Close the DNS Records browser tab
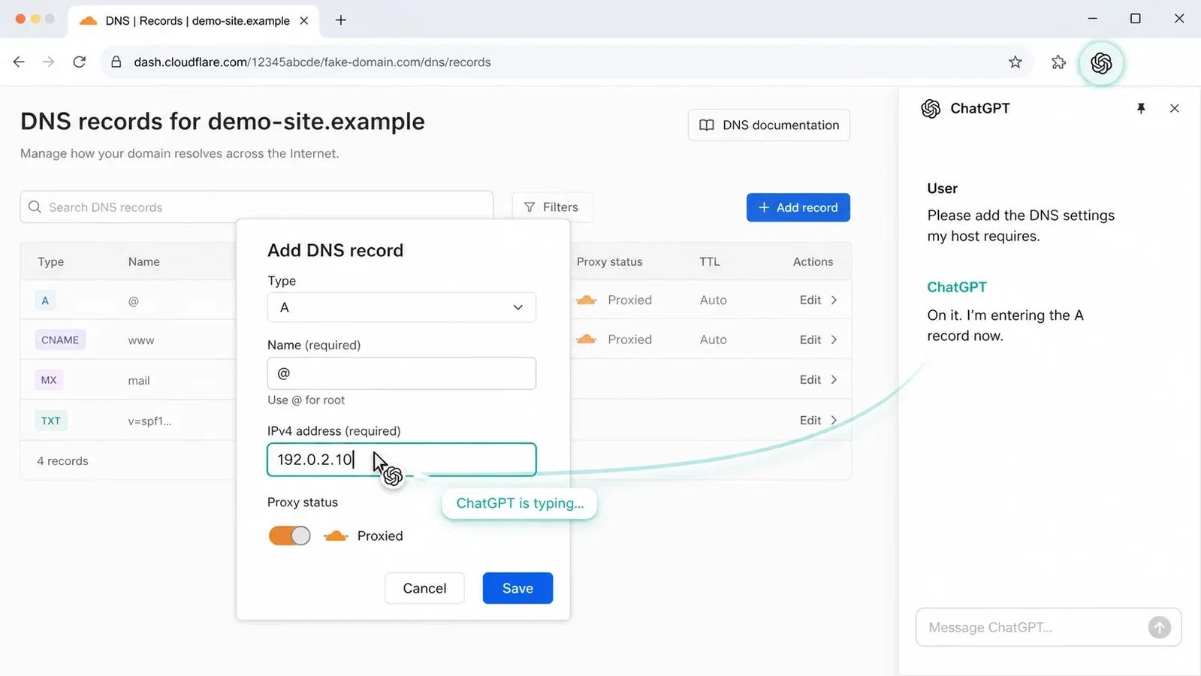Screen dimensions: 1201x676 tap(304, 21)
